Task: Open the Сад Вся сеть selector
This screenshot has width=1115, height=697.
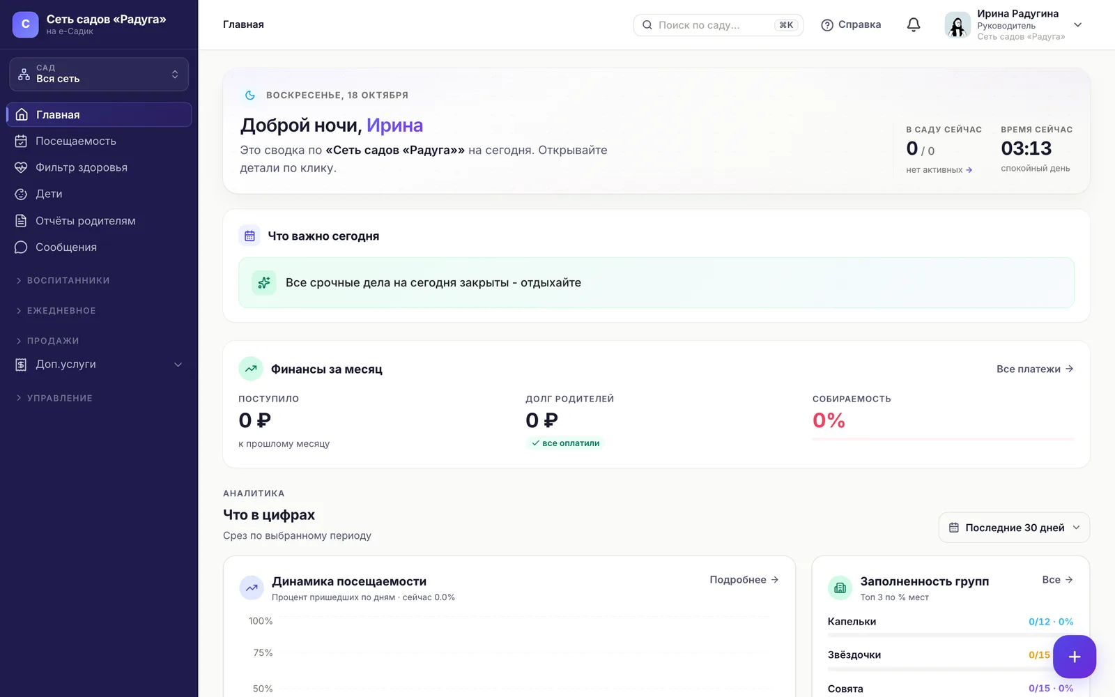Action: [x=99, y=74]
